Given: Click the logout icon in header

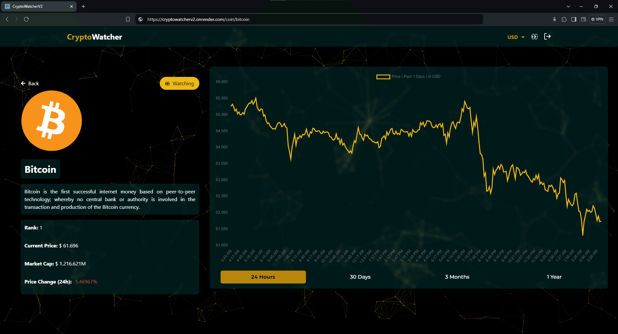Looking at the screenshot, I should pyautogui.click(x=547, y=36).
